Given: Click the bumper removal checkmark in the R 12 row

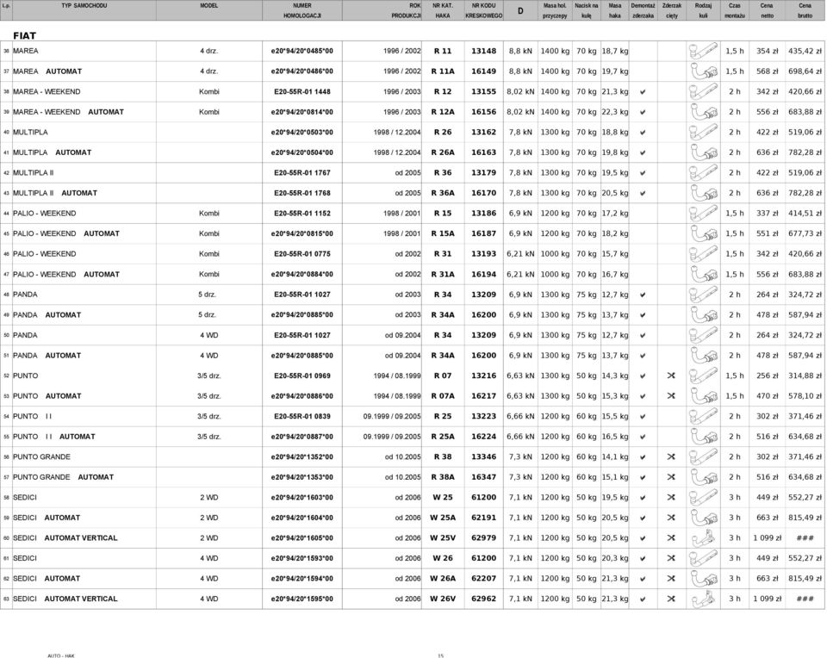Looking at the screenshot, I should click(x=643, y=92).
